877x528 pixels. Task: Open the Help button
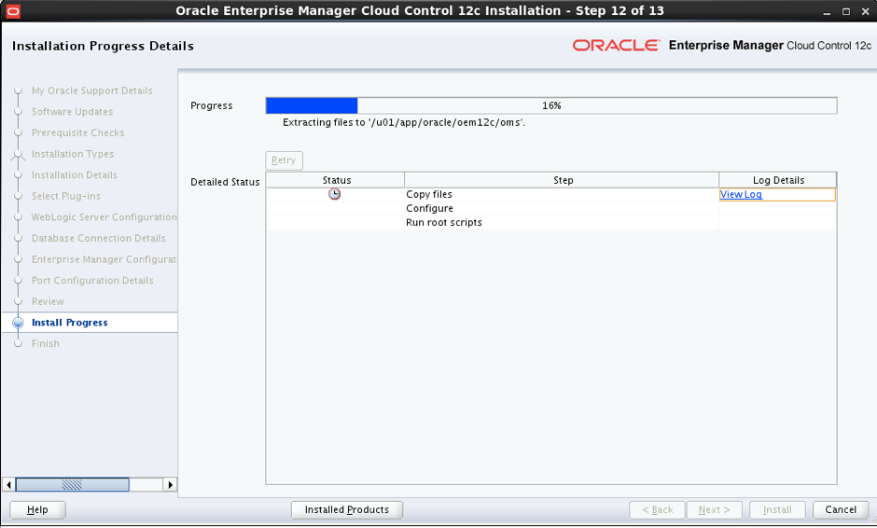[x=37, y=509]
